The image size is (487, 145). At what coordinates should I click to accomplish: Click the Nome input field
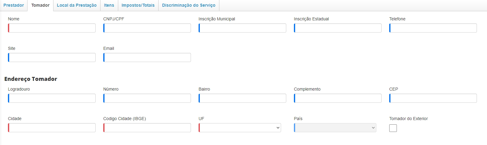pyautogui.click(x=52, y=28)
